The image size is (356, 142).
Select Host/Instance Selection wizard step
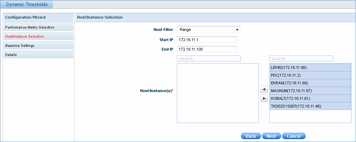click(x=25, y=36)
